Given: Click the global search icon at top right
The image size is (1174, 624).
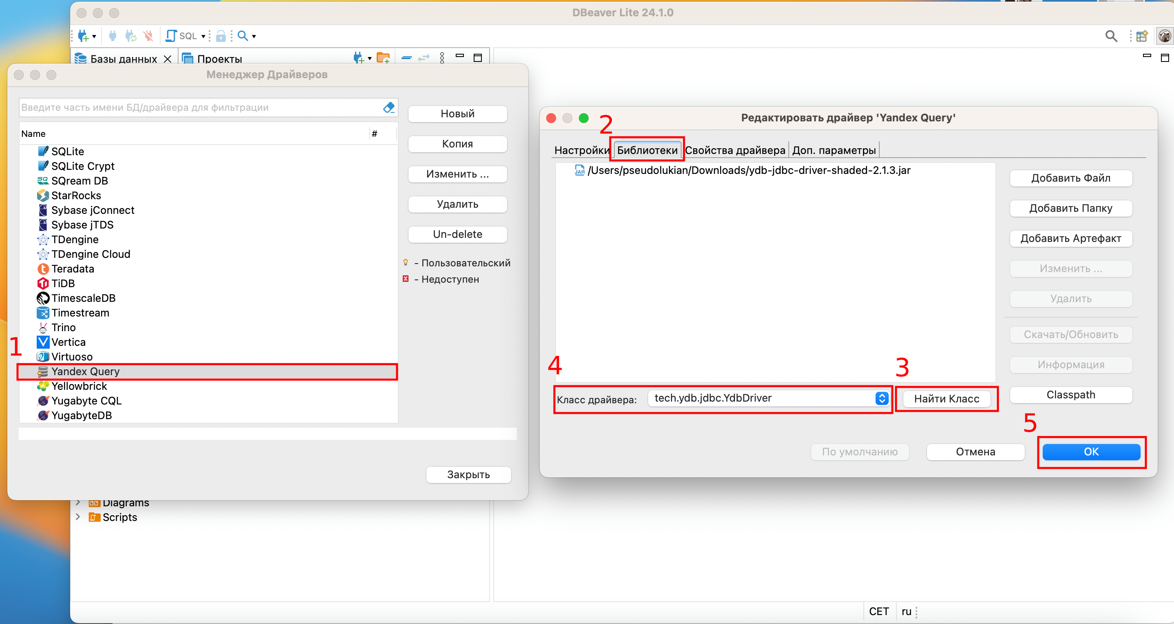Looking at the screenshot, I should [x=1111, y=36].
